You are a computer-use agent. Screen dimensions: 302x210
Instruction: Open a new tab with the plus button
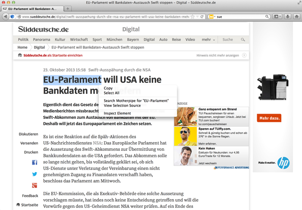tap(68, 9)
